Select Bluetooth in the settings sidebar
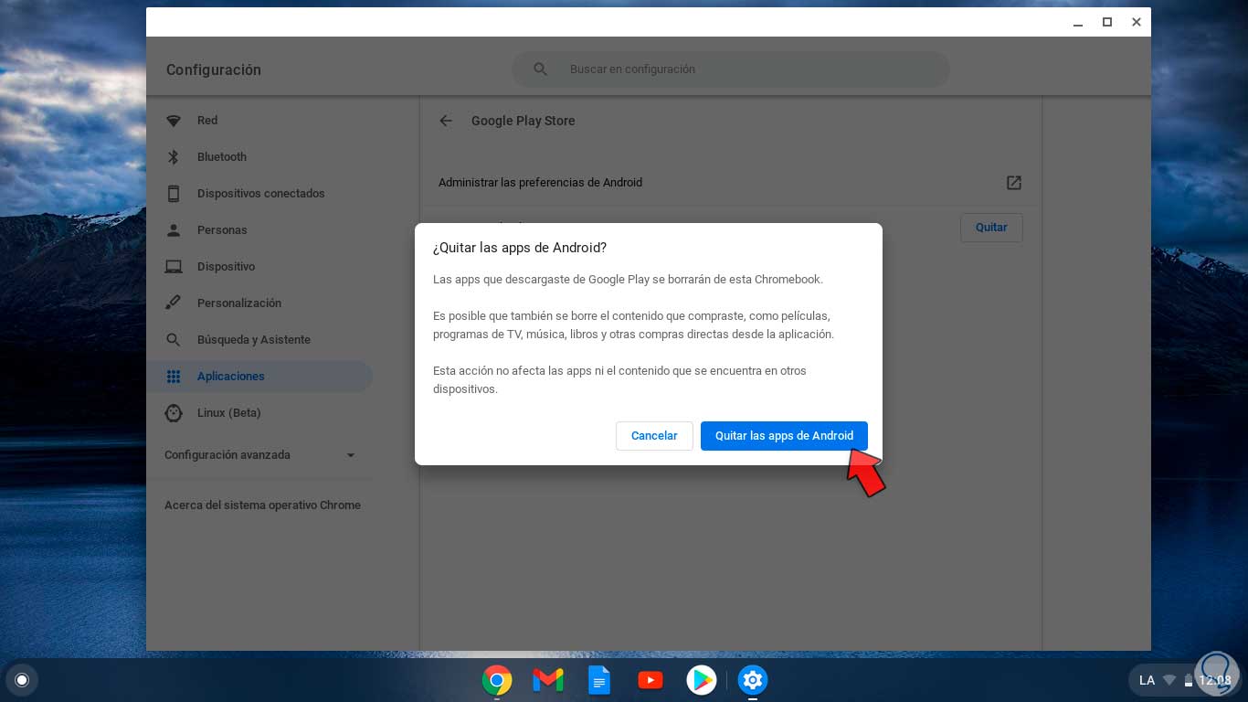This screenshot has width=1248, height=702. click(259, 157)
